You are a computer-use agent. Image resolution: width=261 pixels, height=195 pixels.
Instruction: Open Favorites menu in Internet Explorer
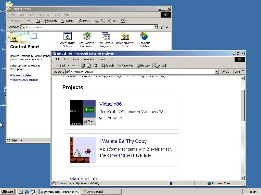coord(88,59)
